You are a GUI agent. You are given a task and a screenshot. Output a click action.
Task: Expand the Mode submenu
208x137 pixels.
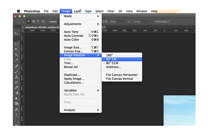click(x=81, y=16)
